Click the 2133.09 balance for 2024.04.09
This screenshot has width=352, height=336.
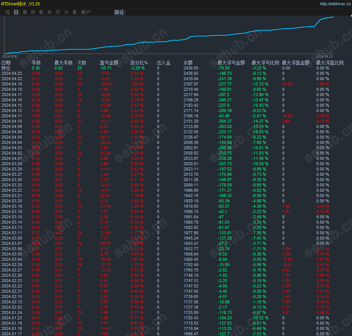pyautogui.click(x=191, y=126)
